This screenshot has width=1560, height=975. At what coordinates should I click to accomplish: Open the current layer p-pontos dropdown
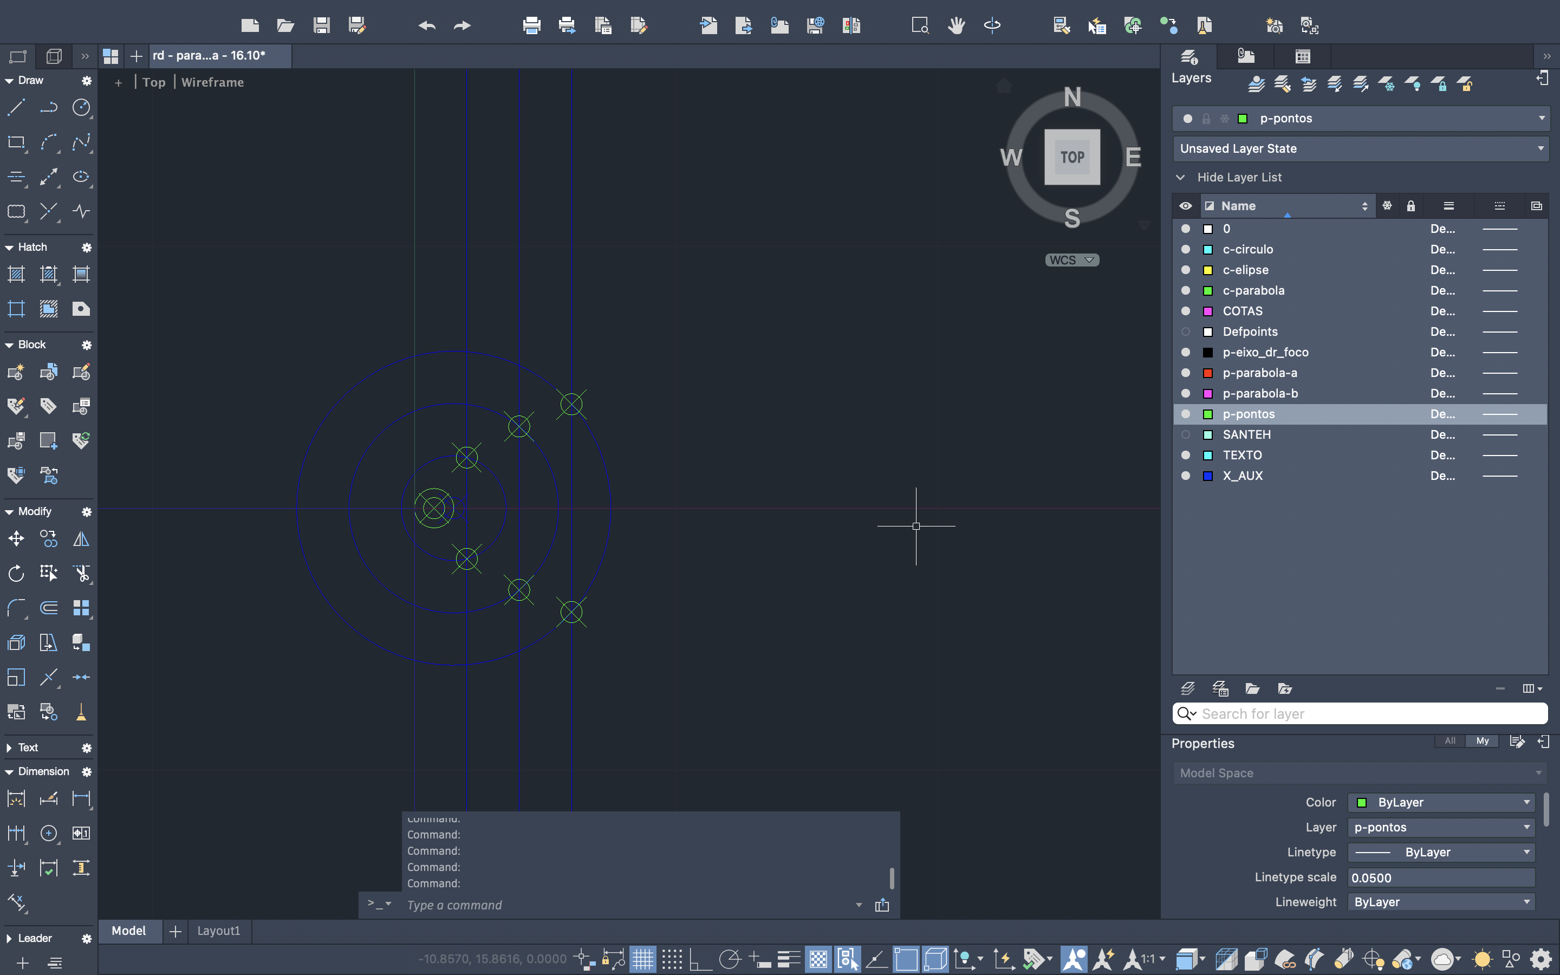pyautogui.click(x=1541, y=118)
